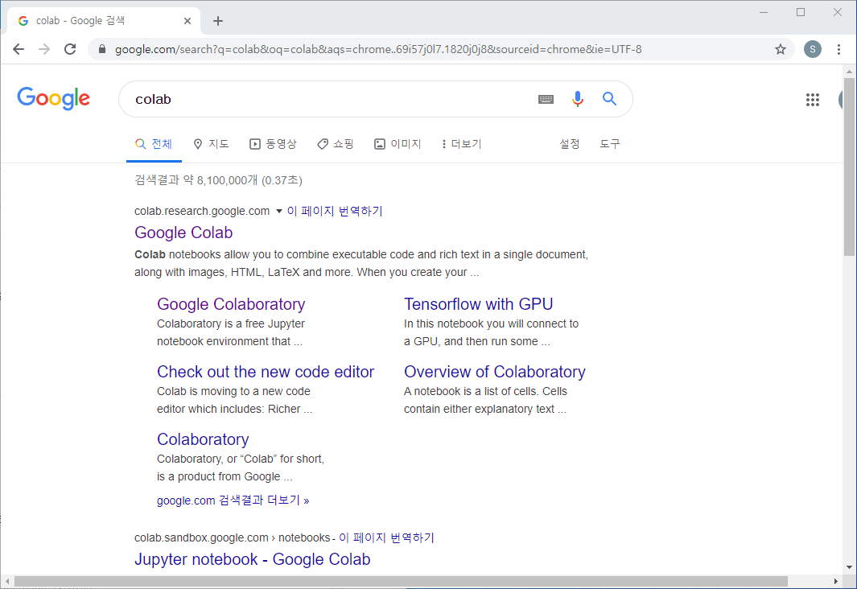Image resolution: width=857 pixels, height=589 pixels.
Task: Open 도구 search tools
Action: tap(609, 144)
